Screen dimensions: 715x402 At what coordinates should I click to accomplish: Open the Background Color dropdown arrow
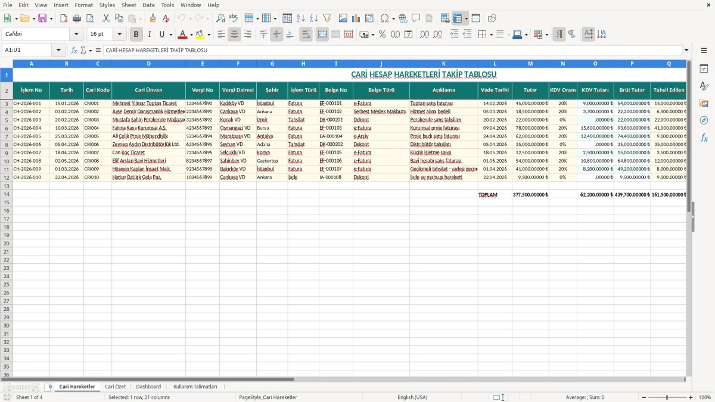point(209,35)
